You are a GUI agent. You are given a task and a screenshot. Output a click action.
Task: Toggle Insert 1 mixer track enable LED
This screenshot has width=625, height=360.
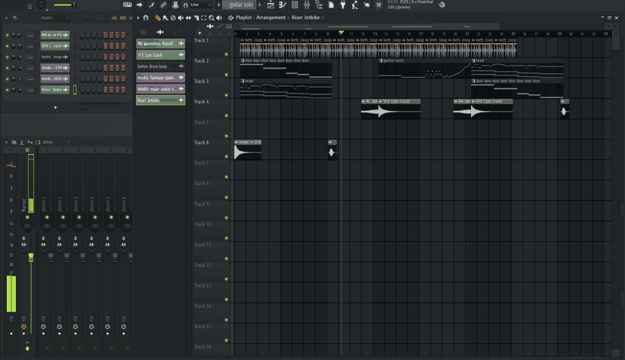(x=47, y=218)
